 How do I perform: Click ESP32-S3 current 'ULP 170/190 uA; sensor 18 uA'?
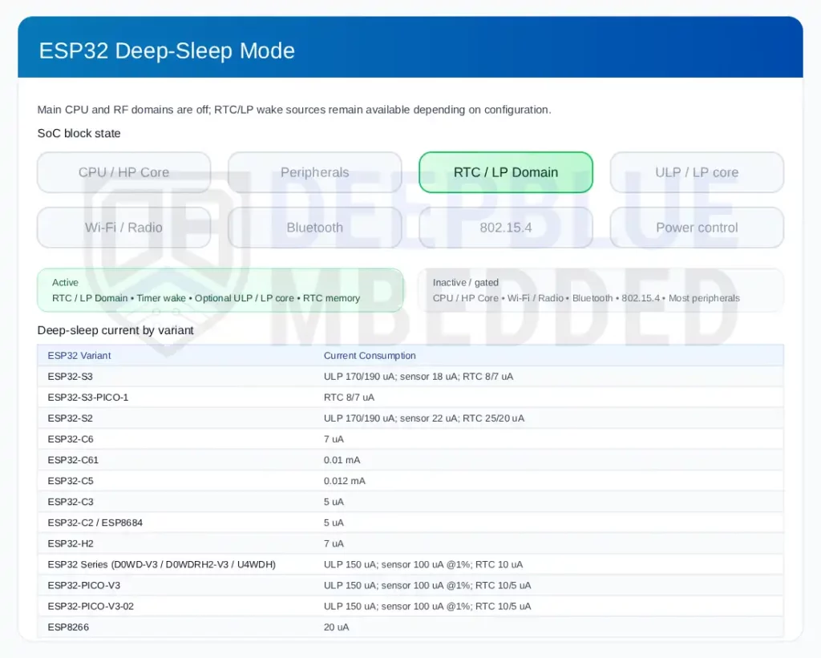point(390,377)
